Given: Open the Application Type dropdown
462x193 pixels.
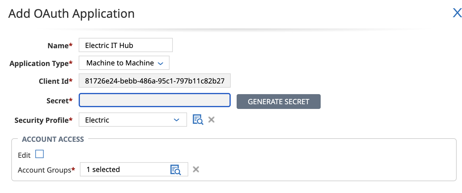Looking at the screenshot, I should pyautogui.click(x=124, y=63).
